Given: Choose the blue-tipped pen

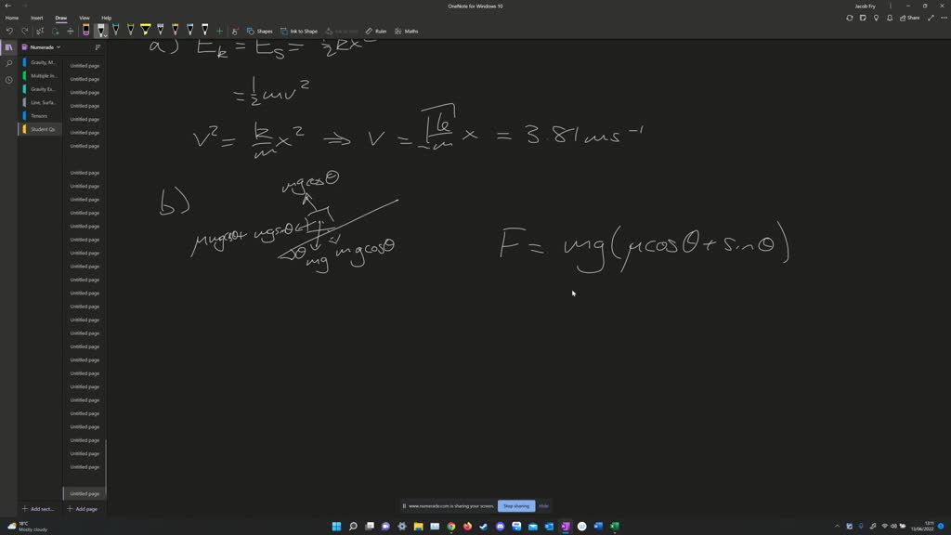Looking at the screenshot, I should 116,30.
